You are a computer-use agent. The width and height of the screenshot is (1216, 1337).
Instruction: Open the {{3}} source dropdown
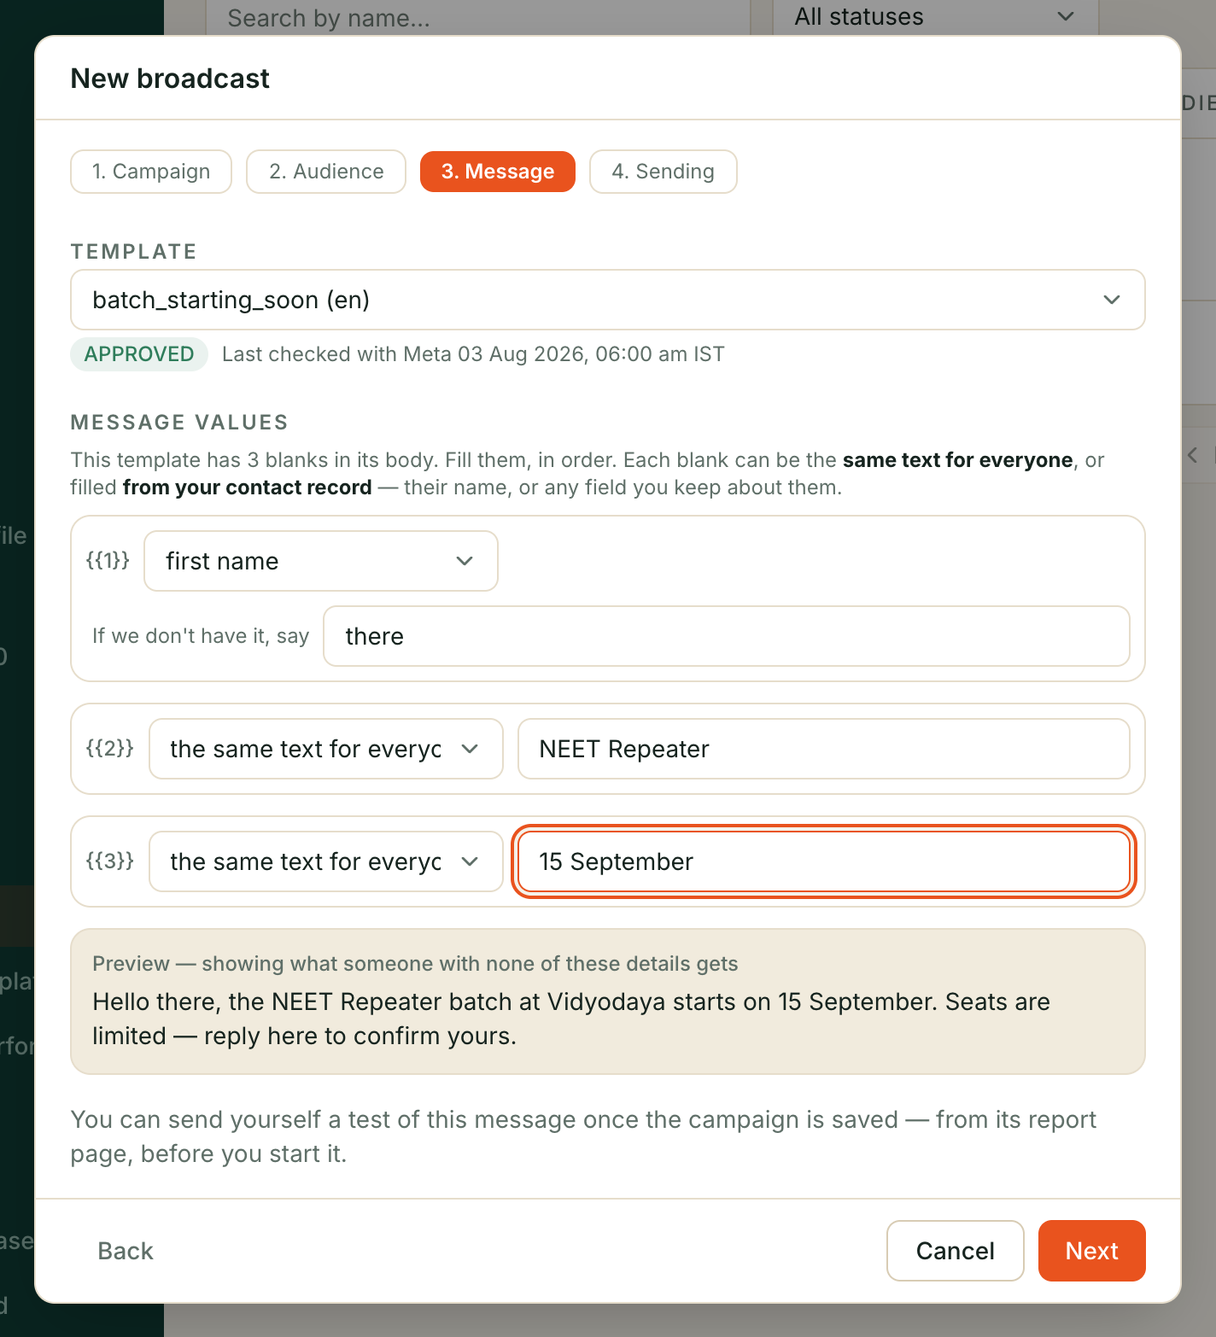pyautogui.click(x=326, y=861)
